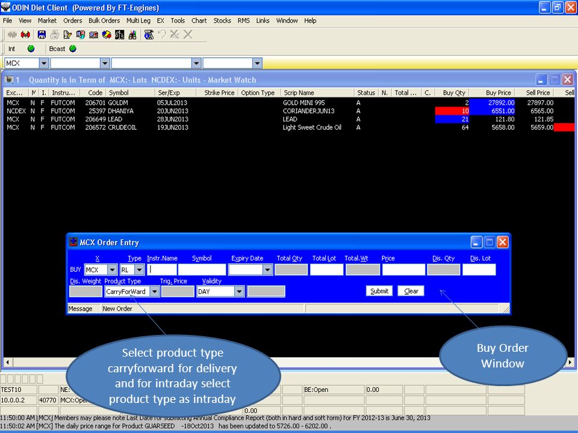Click the Instr.Name input field
Image resolution: width=578 pixels, height=433 pixels.
click(x=162, y=270)
